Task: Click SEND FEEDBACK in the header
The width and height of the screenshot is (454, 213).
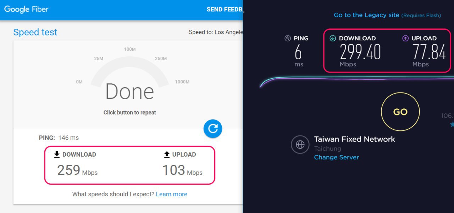Action: (225, 10)
